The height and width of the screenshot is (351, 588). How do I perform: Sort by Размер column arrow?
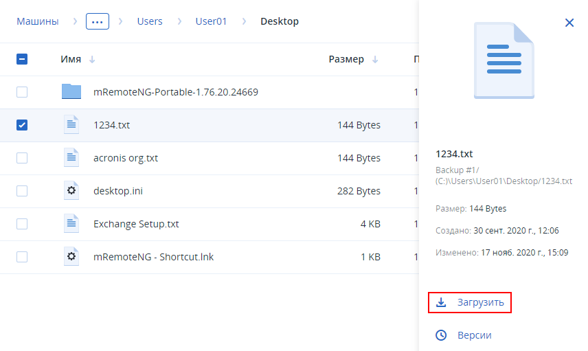(x=375, y=59)
